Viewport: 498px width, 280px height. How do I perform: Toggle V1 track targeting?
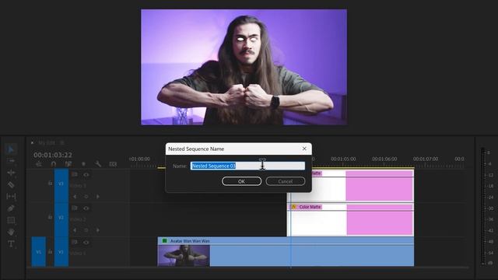pyautogui.click(x=61, y=252)
